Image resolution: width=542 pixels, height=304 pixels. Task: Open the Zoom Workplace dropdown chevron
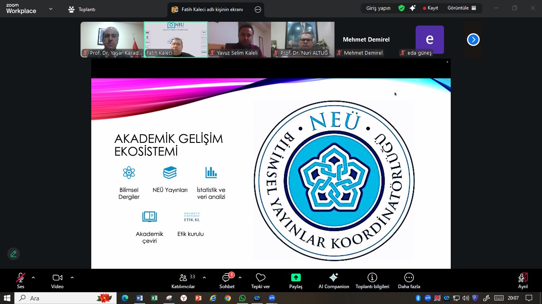[x=51, y=9]
